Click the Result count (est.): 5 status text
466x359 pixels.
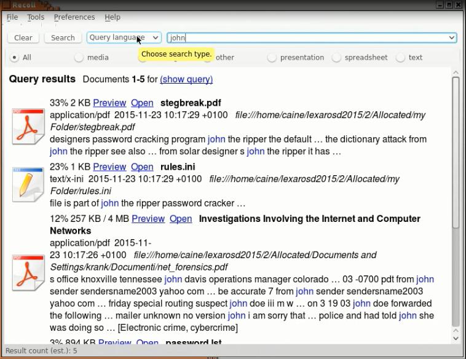click(x=41, y=350)
